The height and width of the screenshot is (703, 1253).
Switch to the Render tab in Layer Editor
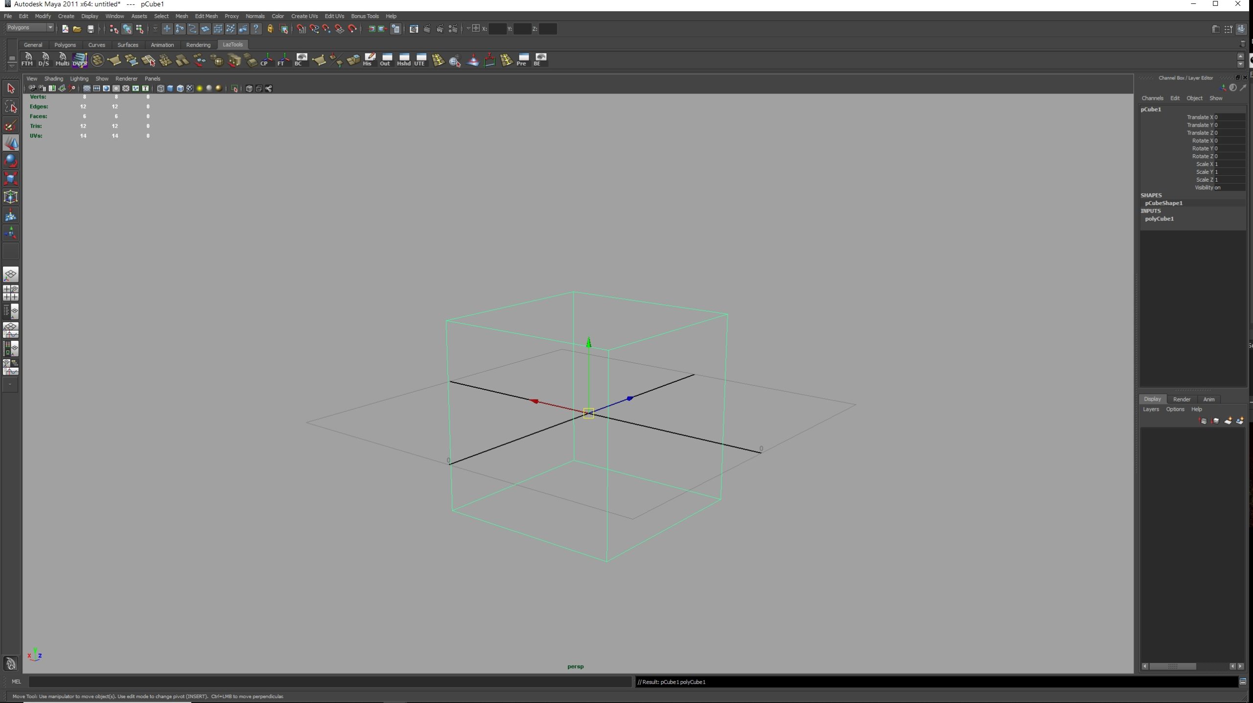pos(1182,399)
